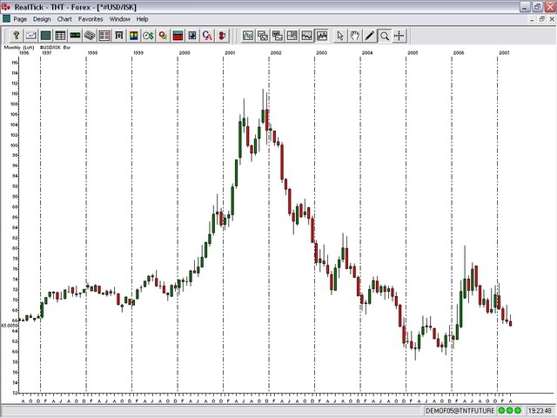The width and height of the screenshot is (557, 418).
Task: Select the pencil drawing tool
Action: pos(370,36)
